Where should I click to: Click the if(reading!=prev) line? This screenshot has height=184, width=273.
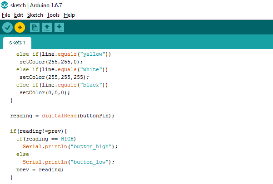tap(39, 131)
